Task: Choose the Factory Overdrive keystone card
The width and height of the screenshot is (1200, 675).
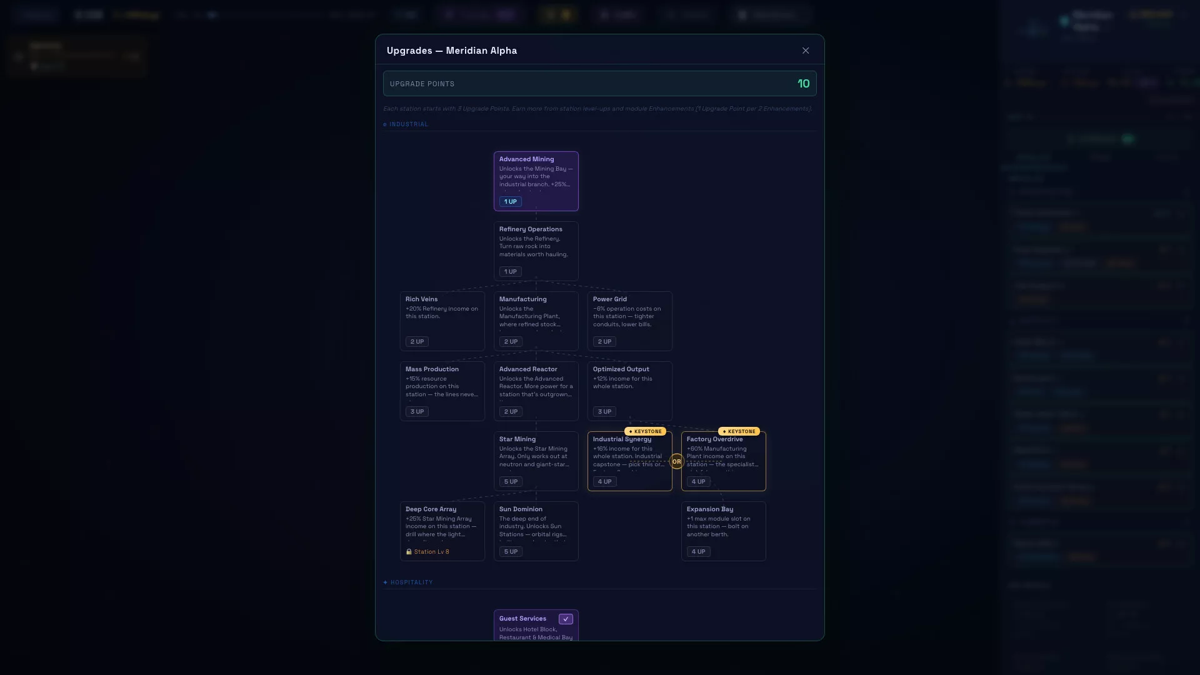Action: click(724, 461)
